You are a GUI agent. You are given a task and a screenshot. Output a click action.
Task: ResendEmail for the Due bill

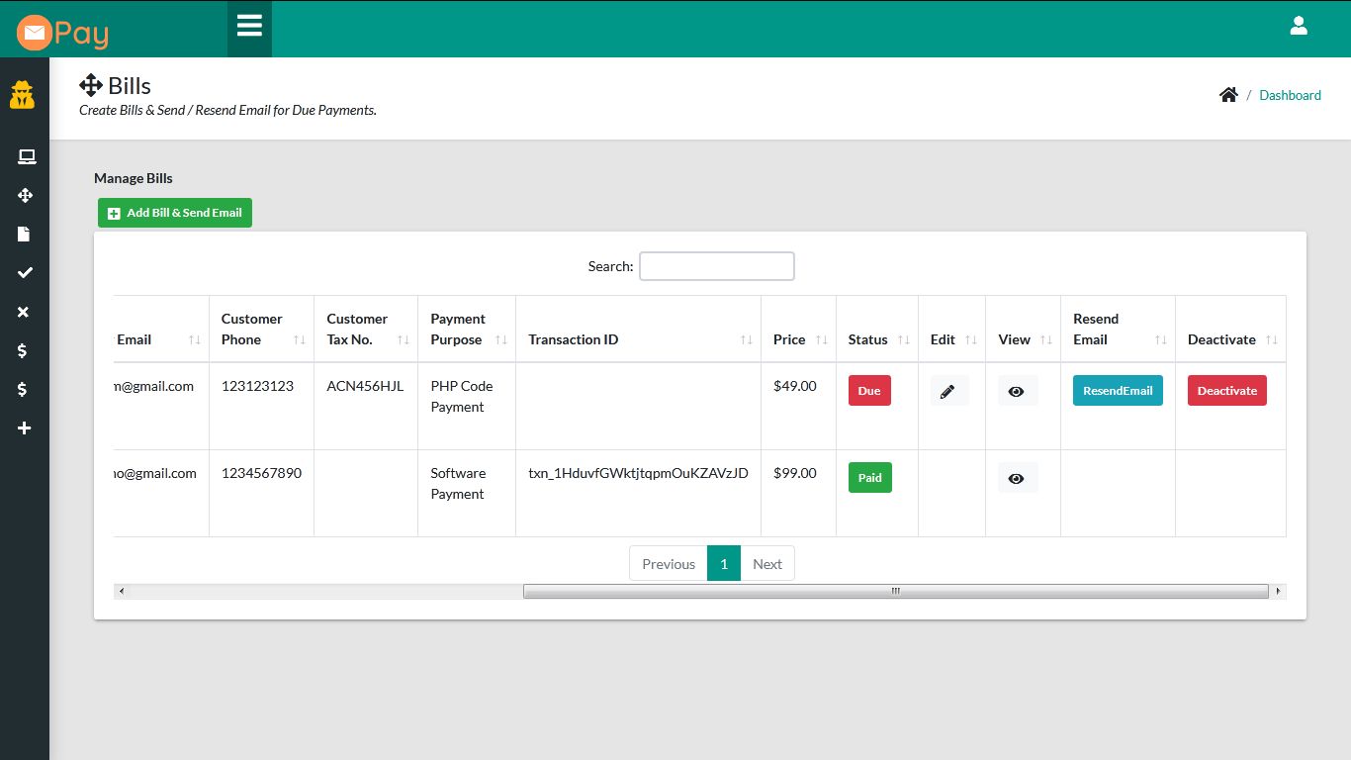pyautogui.click(x=1118, y=390)
